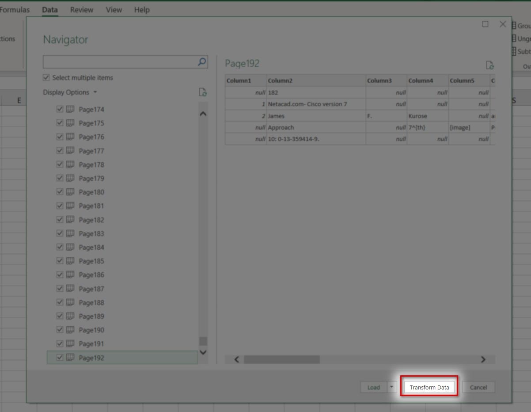Image resolution: width=531 pixels, height=412 pixels.
Task: Click the 'Approach' cell in preview
Action: click(316, 127)
